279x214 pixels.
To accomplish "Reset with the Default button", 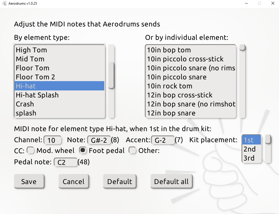I will coord(120,181).
